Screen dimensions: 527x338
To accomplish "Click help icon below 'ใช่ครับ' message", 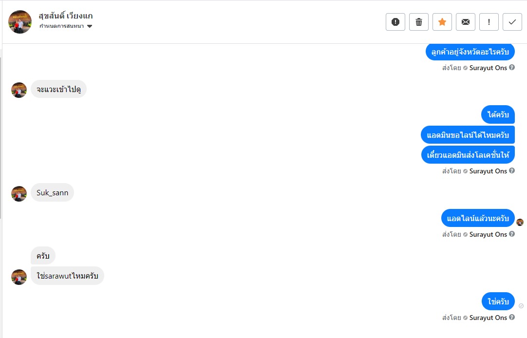I will point(512,318).
